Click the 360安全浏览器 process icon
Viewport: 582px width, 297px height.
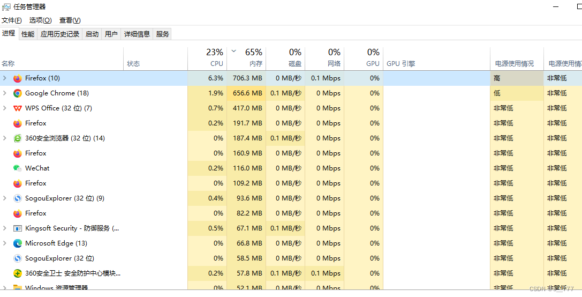click(x=18, y=138)
